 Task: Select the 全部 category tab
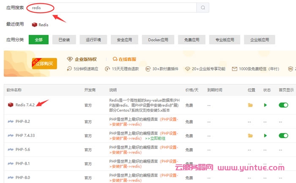coord(38,40)
